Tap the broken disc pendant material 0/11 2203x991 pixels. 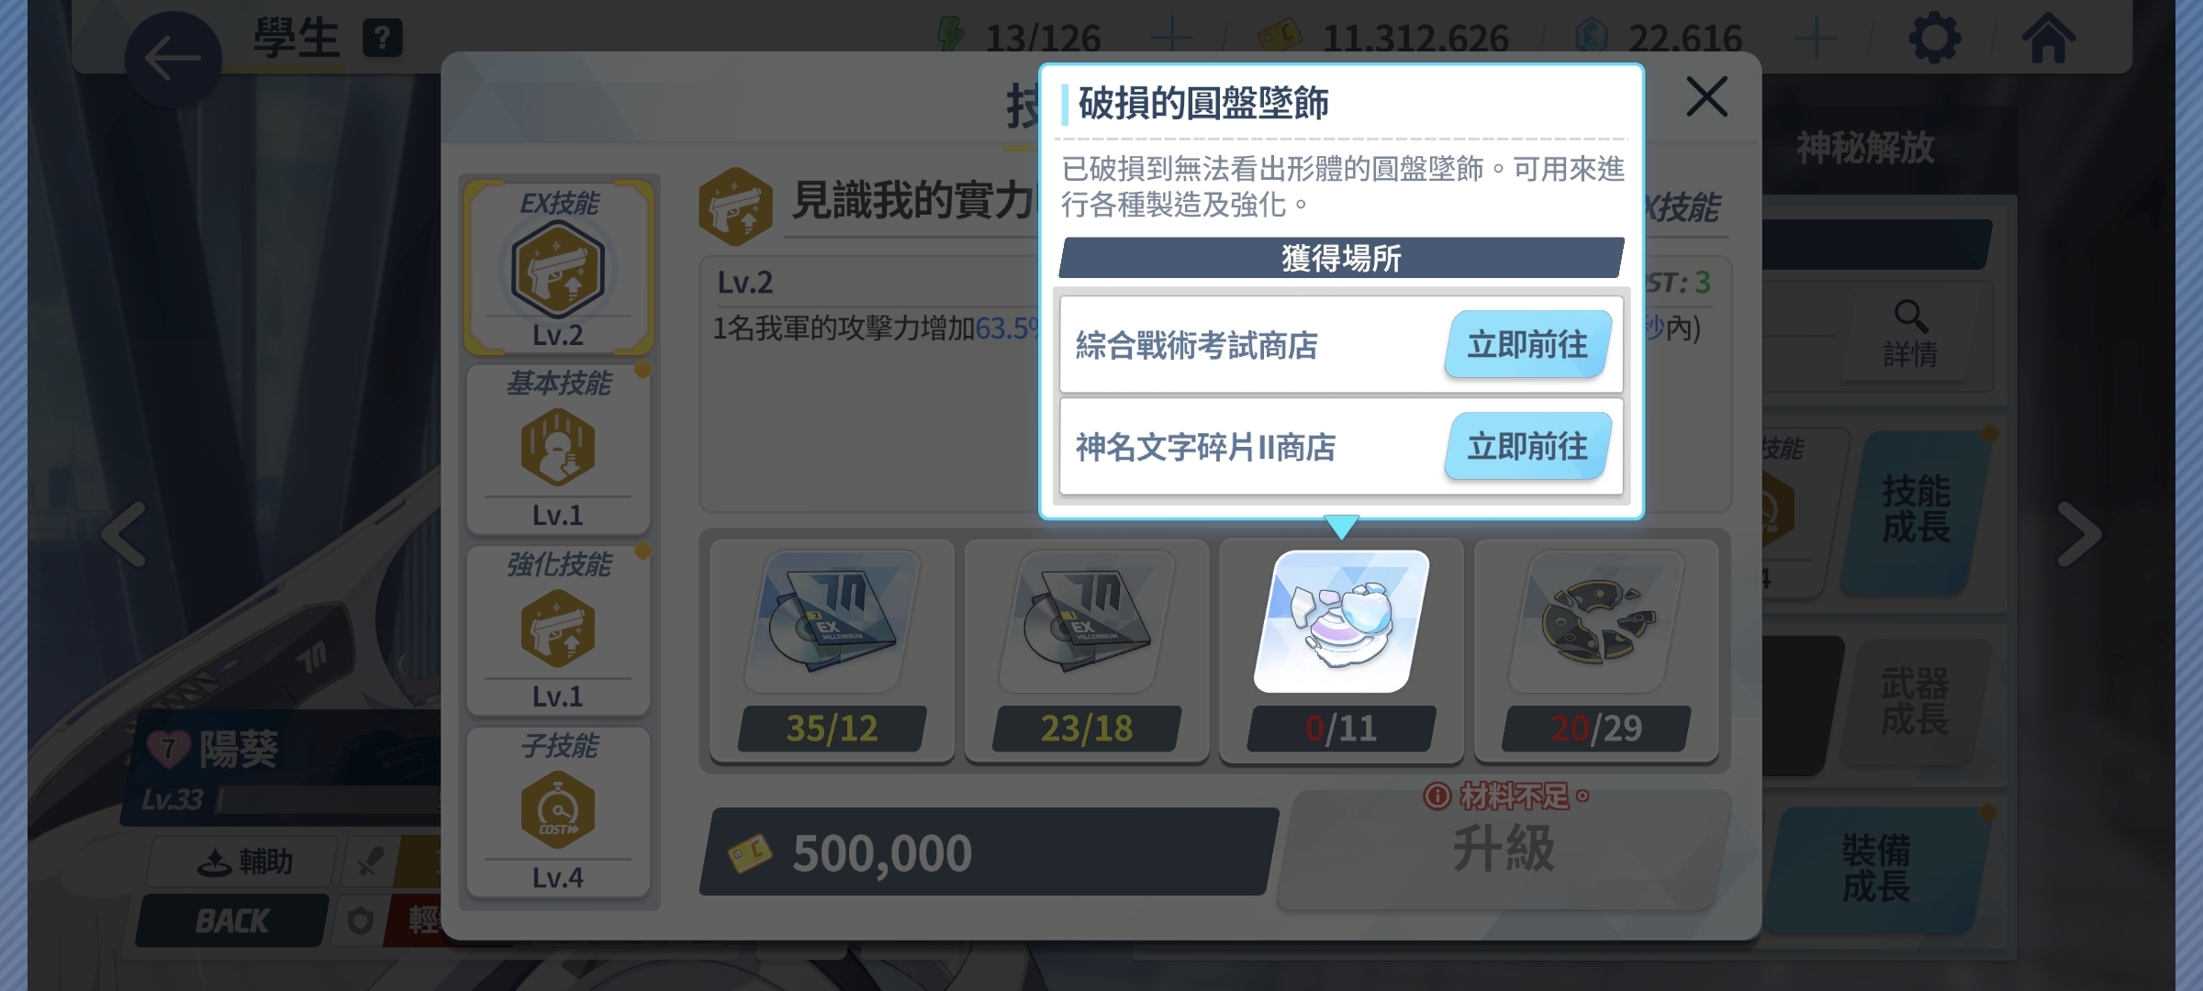[x=1341, y=650]
